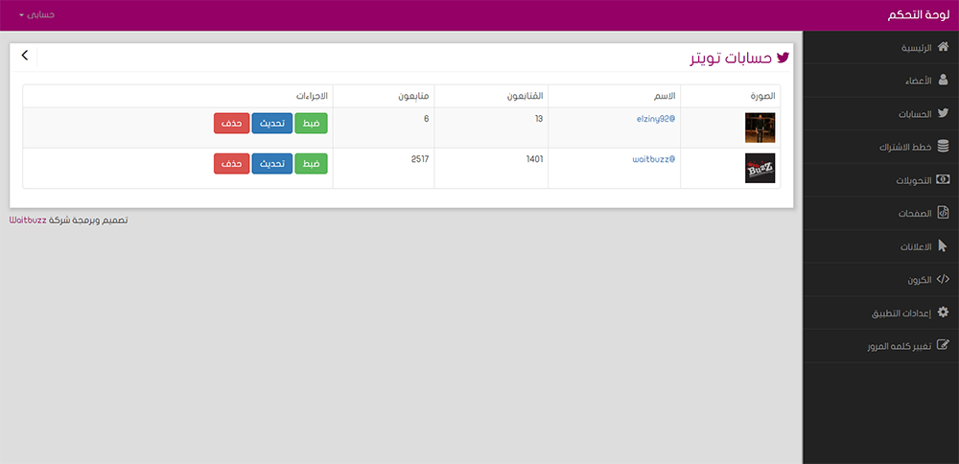Open الأعضاء menu item
Image resolution: width=959 pixels, height=464 pixels.
tap(880, 81)
